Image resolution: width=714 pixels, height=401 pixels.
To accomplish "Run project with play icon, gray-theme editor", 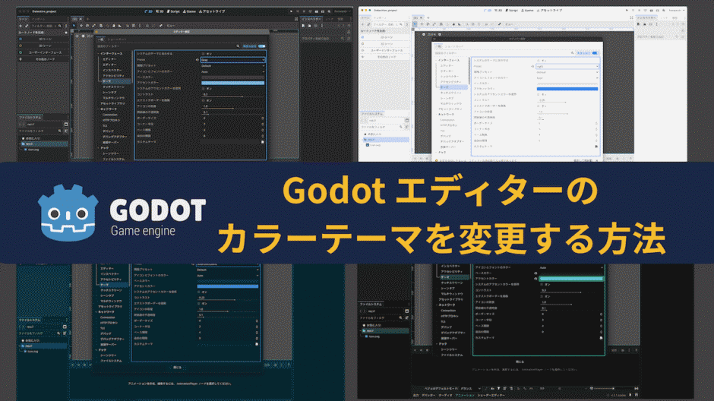I will click(x=292, y=11).
